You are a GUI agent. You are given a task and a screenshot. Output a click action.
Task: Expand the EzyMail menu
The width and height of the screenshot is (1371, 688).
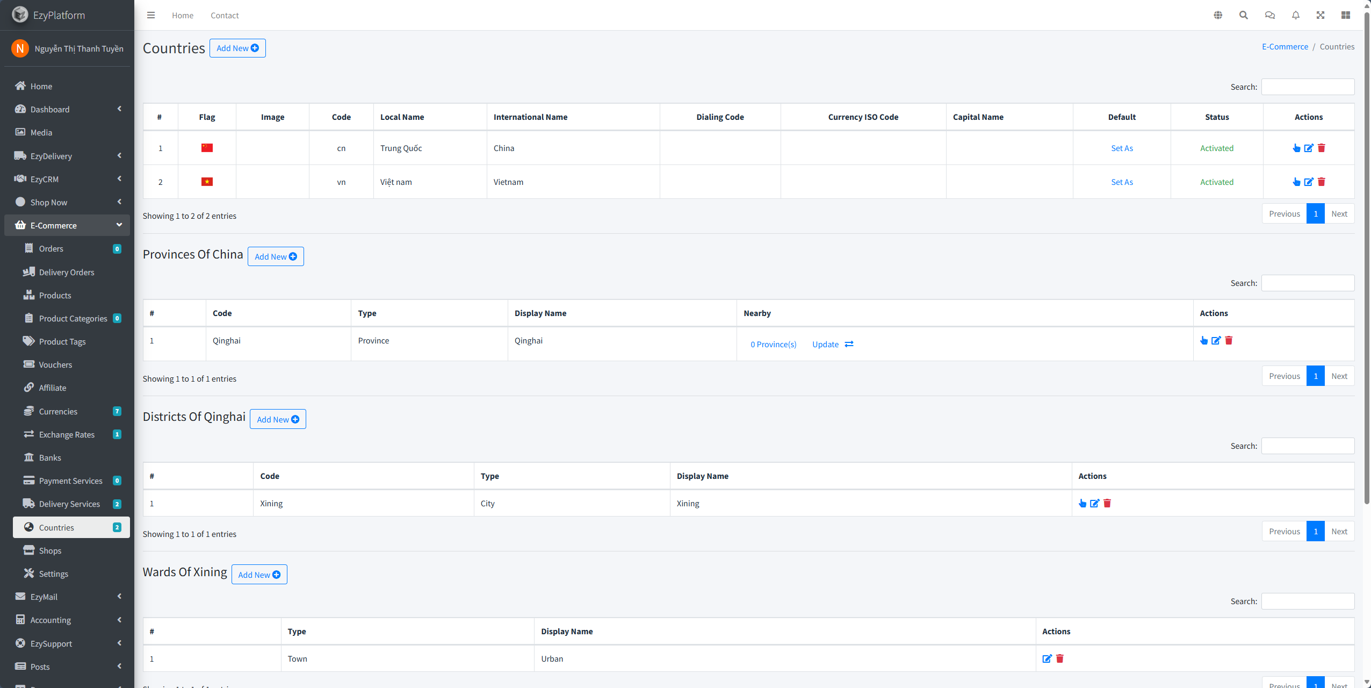pyautogui.click(x=67, y=597)
